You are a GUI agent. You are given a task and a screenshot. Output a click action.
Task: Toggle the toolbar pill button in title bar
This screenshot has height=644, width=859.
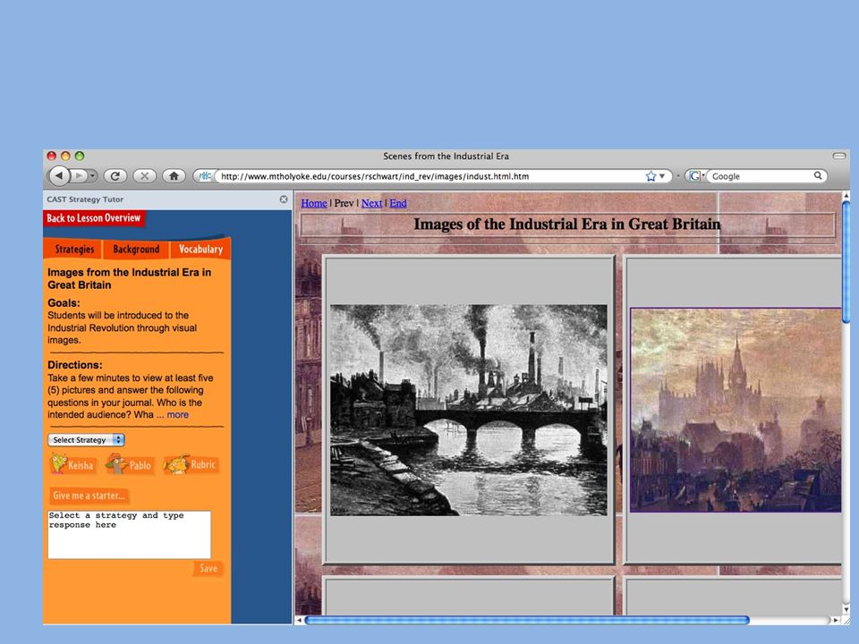[839, 156]
